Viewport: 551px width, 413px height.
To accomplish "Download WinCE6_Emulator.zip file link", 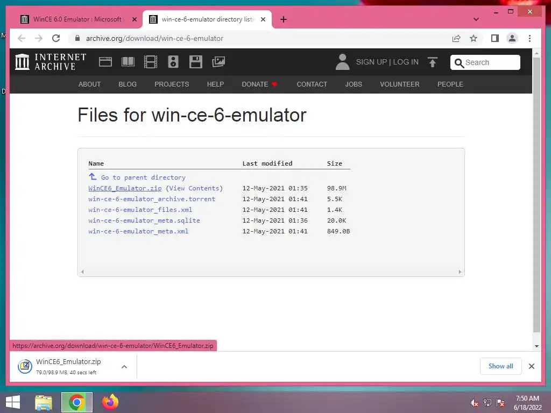I will pos(125,188).
